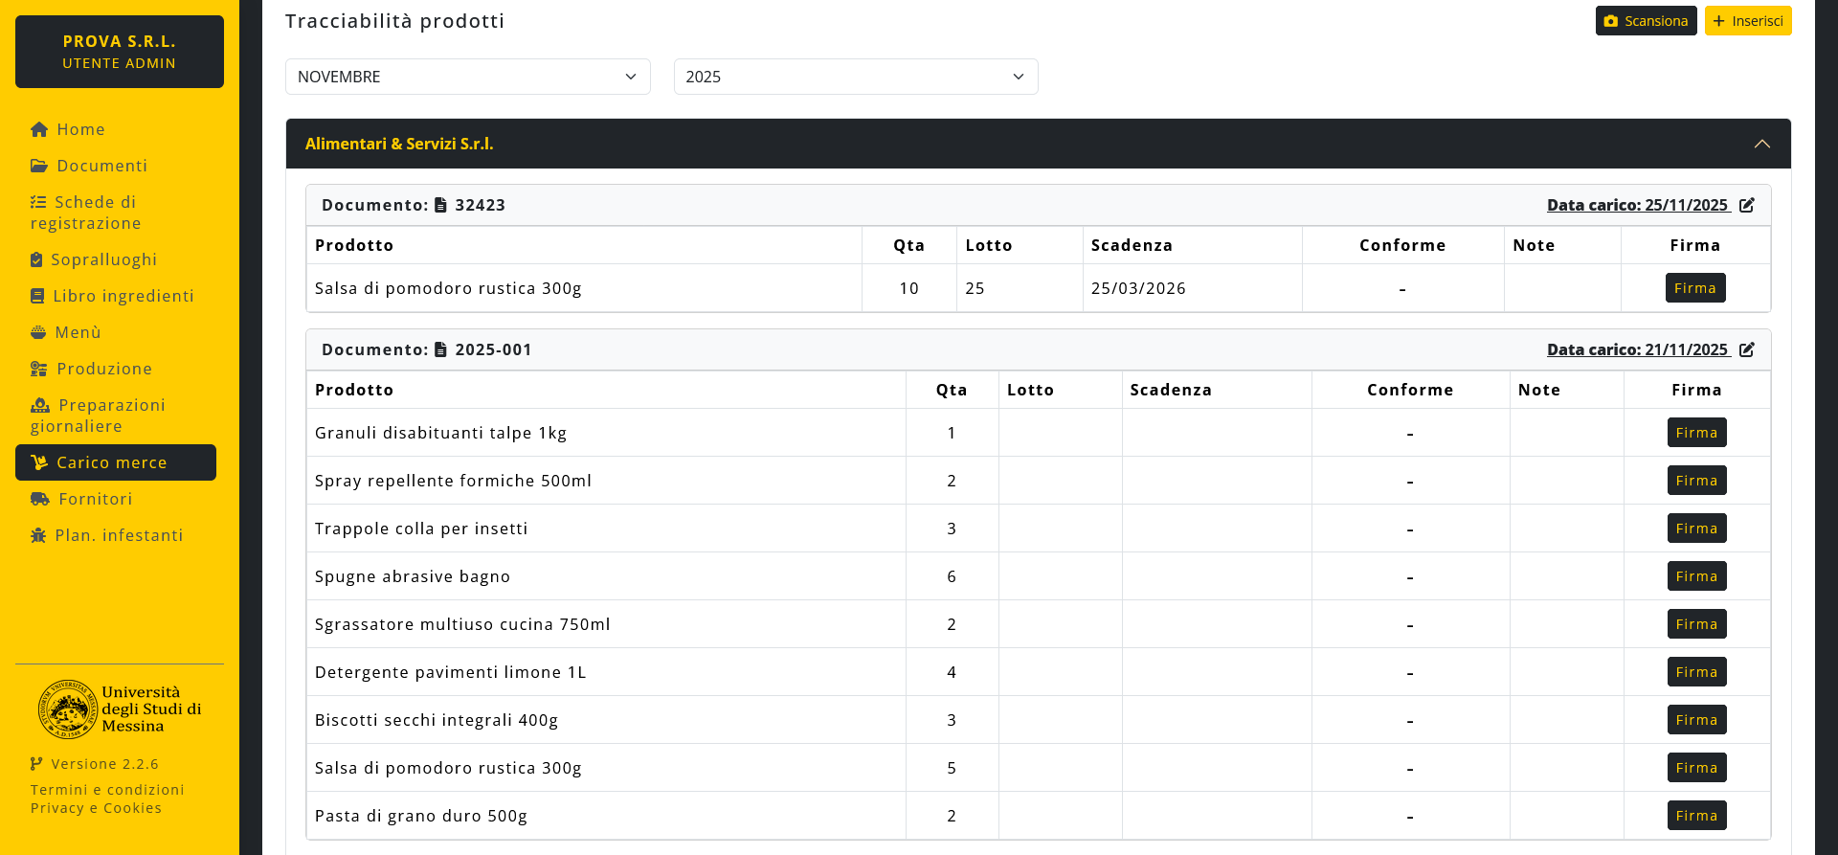1838x855 pixels.
Task: Open the 2025 year dropdown
Action: coord(855,77)
